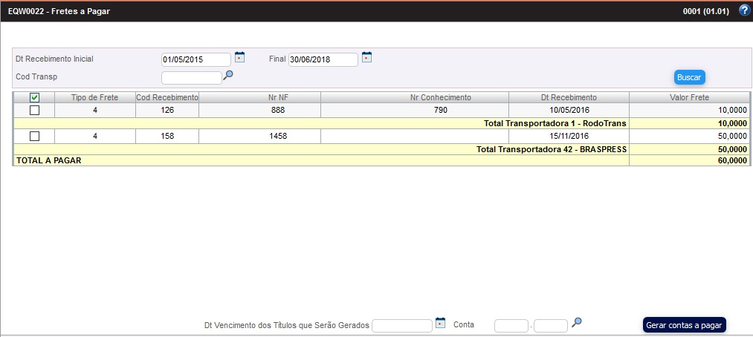
Task: Click the second Conta input box
Action: click(550, 325)
